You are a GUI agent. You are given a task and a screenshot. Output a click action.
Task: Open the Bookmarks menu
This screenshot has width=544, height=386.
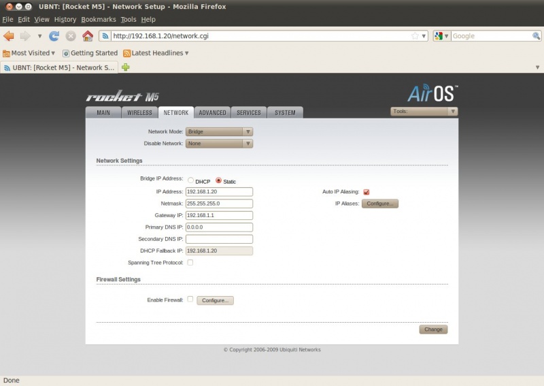coord(99,20)
